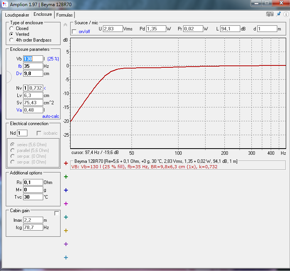Click the lmax room length field

coord(33,220)
